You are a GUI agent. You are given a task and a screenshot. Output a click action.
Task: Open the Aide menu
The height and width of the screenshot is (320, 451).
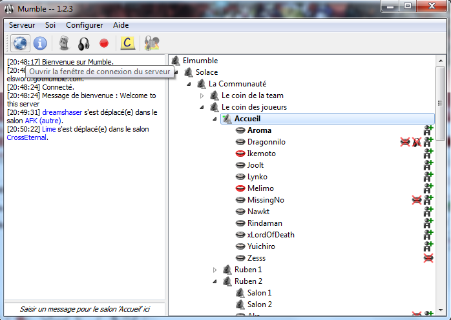coord(121,25)
